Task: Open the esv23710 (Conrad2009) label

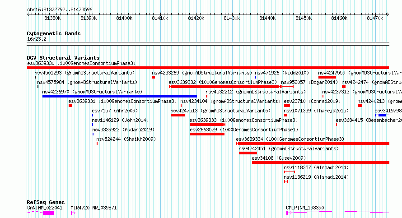Action: point(312,101)
